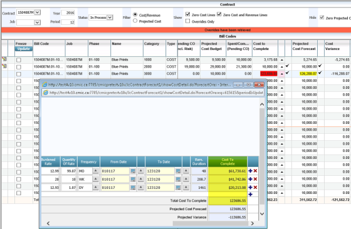Add line with plus icon on $41,742.86 row
The width and height of the screenshot is (351, 229).
(250, 179)
